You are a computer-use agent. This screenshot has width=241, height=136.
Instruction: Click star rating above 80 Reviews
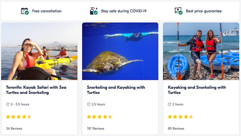click(180, 117)
